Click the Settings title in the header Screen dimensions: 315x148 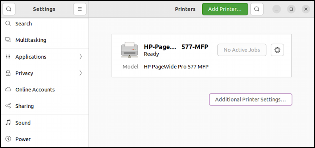[44, 9]
